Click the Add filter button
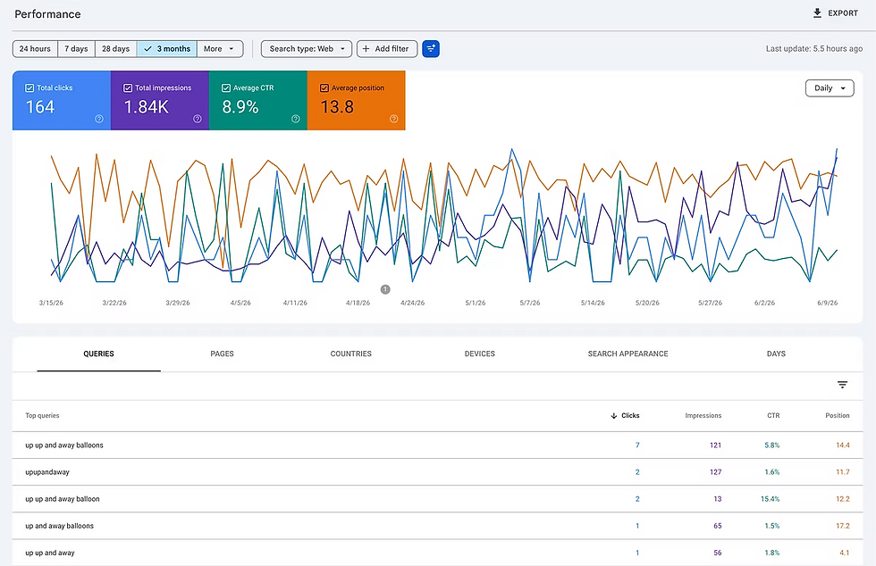Screen dimensions: 876x566 [x=386, y=48]
